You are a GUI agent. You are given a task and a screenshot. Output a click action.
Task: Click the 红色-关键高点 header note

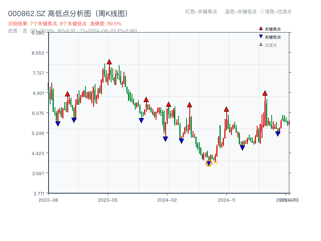click(201, 12)
